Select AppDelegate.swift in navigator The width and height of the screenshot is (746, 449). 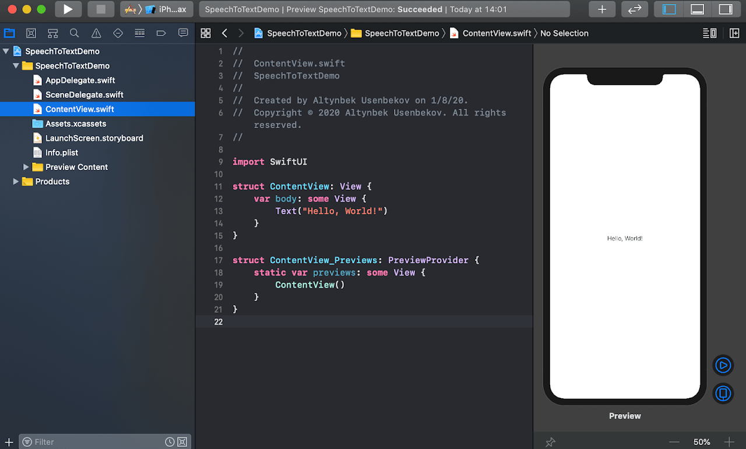(x=80, y=80)
